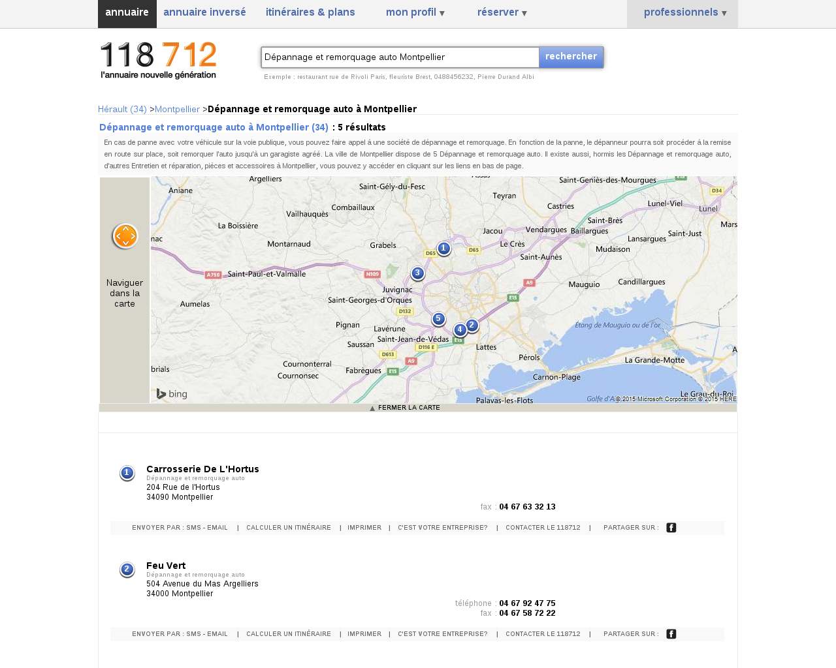Click address 504 Avenue du Mas Argelliers

tap(202, 584)
